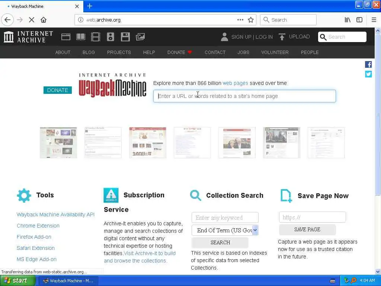Click the Collection SEARCH button
The height and width of the screenshot is (286, 381).
pos(220,242)
